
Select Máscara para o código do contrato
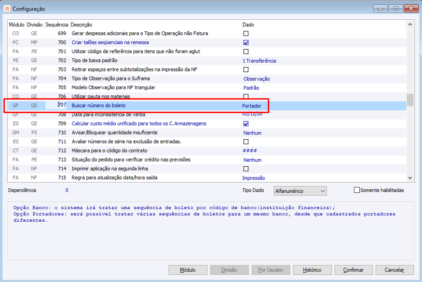pos(207,151)
